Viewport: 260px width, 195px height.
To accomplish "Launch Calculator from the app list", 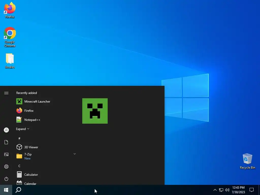I will point(46,175).
